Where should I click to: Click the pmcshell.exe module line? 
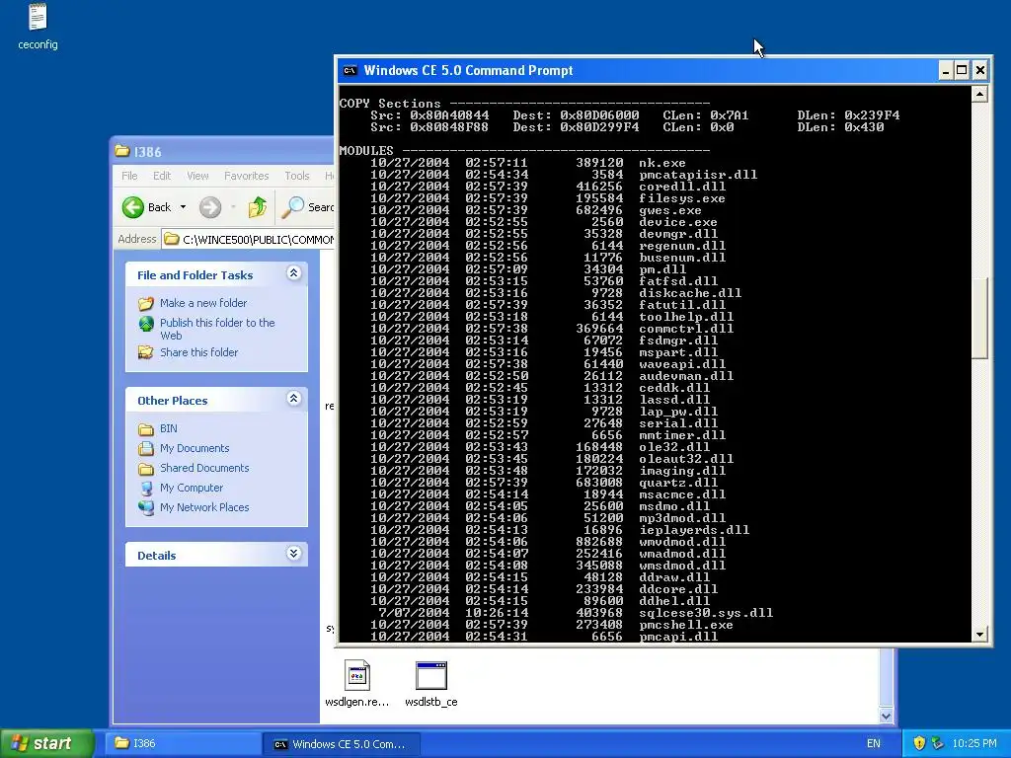coord(551,625)
